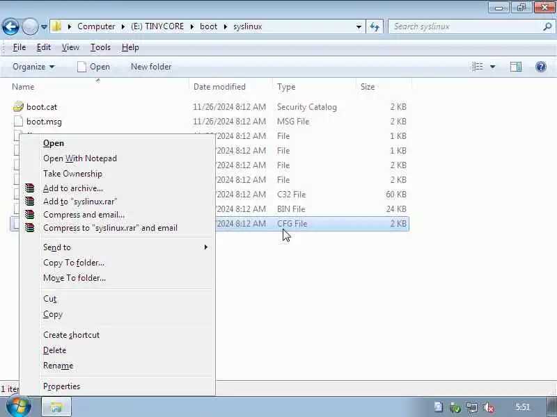Choose Open in the context menu
Screen dimensions: 557x417
[x=54, y=143]
